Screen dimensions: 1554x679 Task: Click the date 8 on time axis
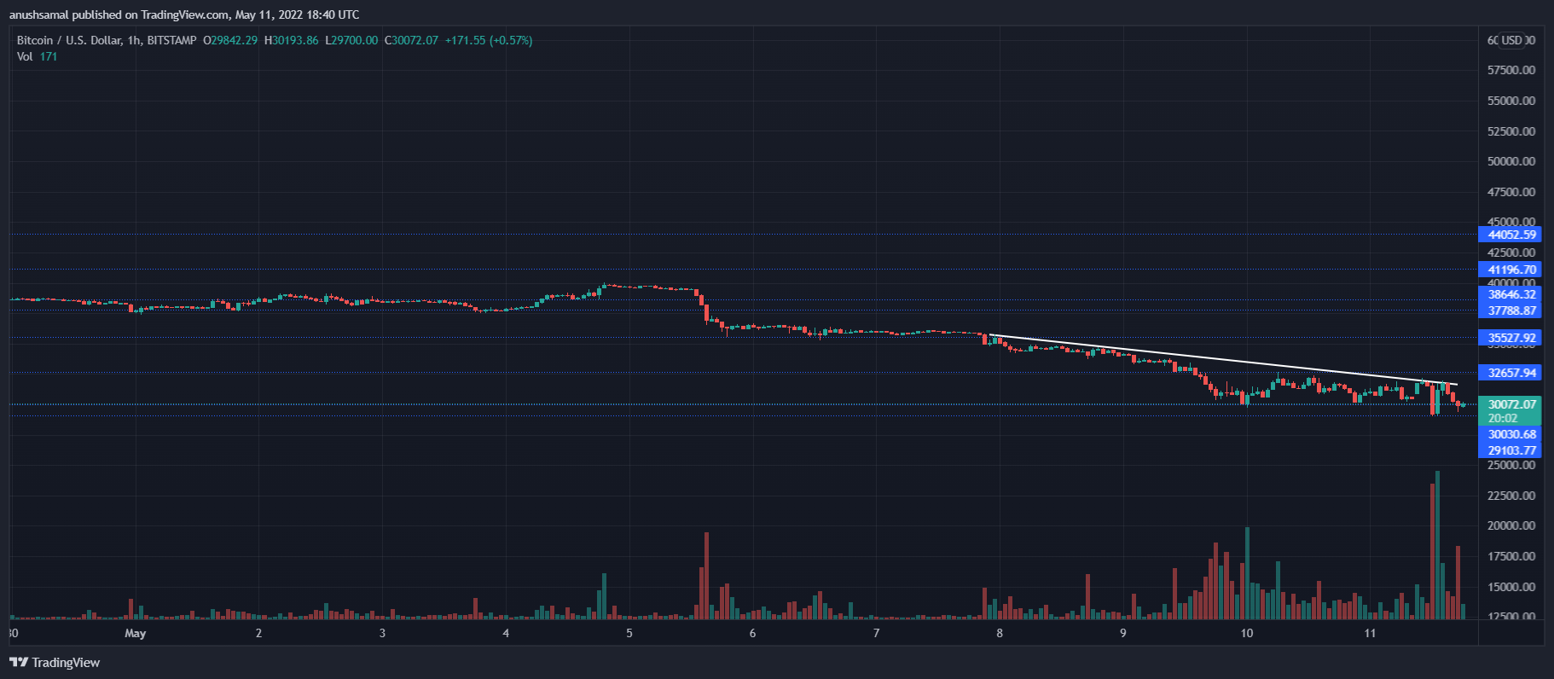tap(1000, 633)
